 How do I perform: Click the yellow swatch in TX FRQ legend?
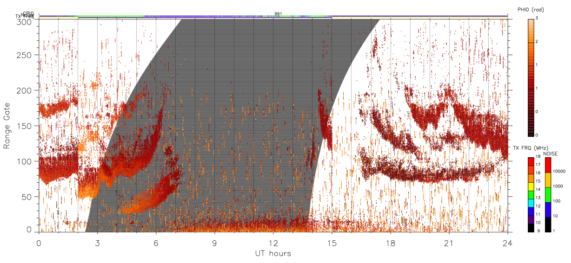tap(531, 186)
